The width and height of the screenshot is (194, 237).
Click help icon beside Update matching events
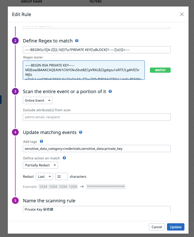click(81, 132)
